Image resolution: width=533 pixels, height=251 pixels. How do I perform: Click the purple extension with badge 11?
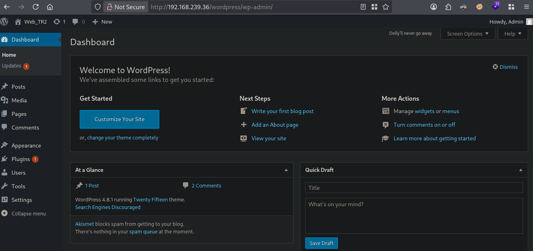pyautogui.click(x=496, y=6)
